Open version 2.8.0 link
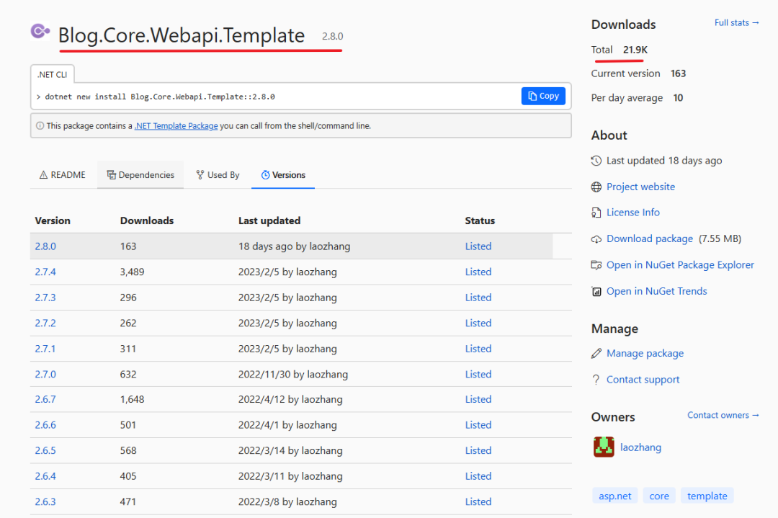 point(45,246)
